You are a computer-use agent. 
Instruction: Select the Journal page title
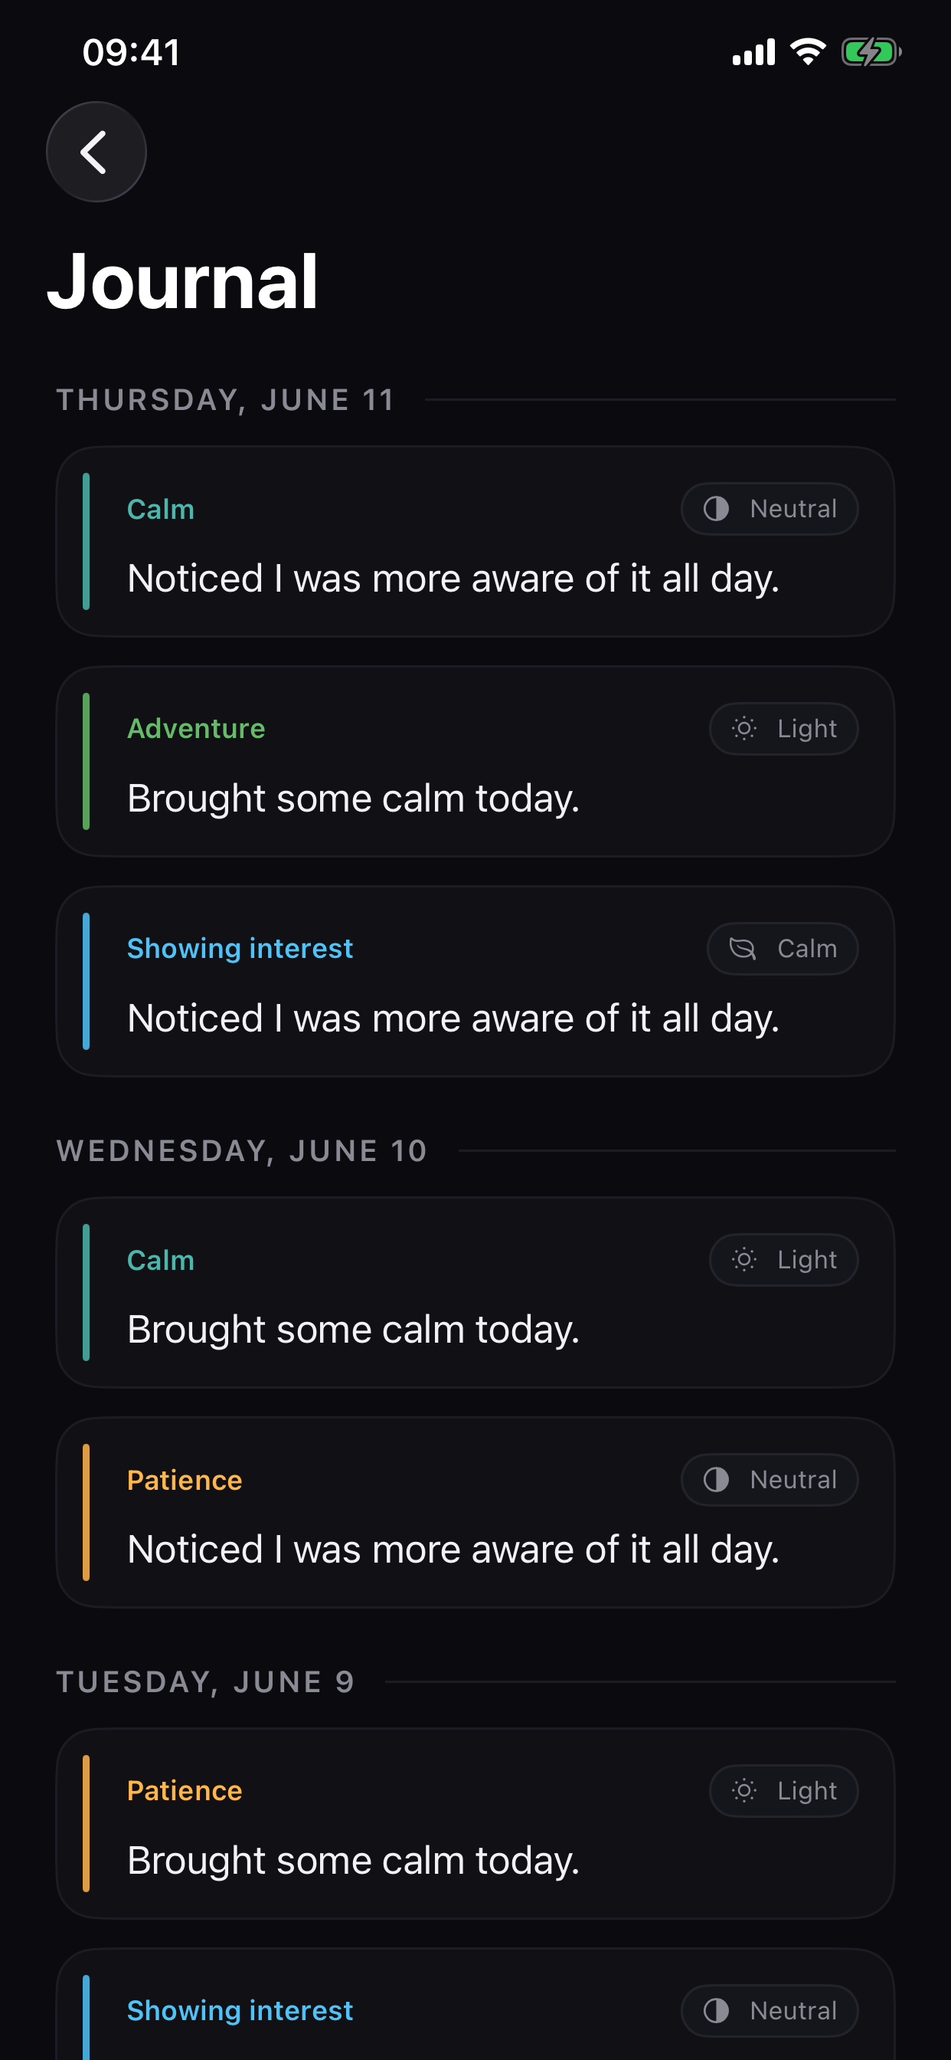pos(183,281)
